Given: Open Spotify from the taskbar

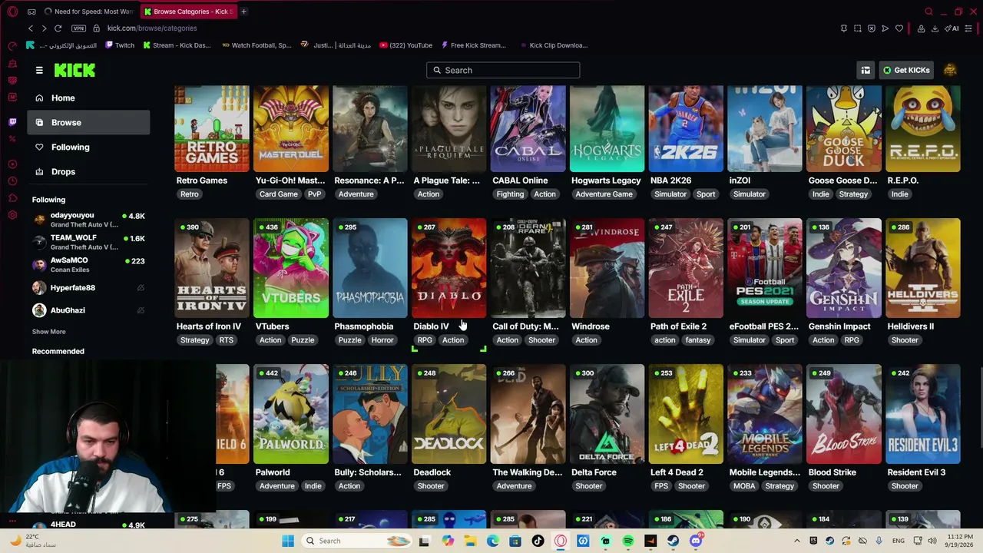Looking at the screenshot, I should [628, 541].
